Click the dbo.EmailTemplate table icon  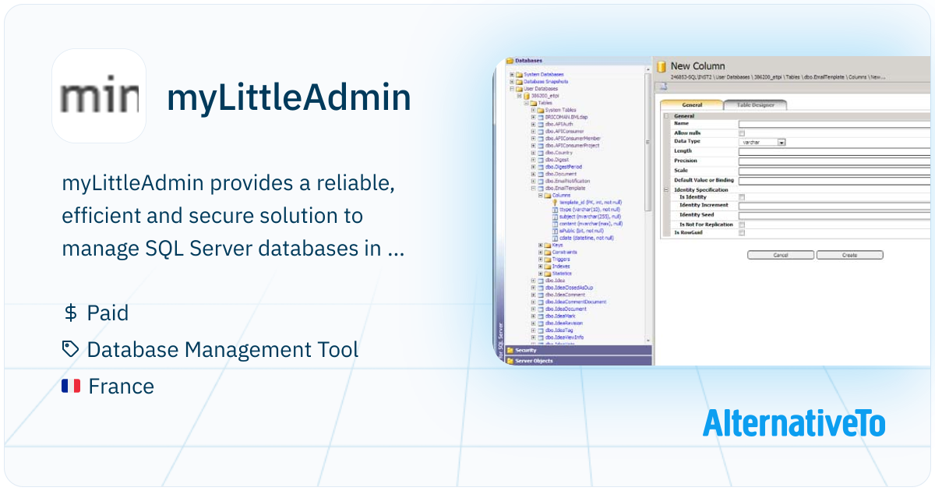541,188
